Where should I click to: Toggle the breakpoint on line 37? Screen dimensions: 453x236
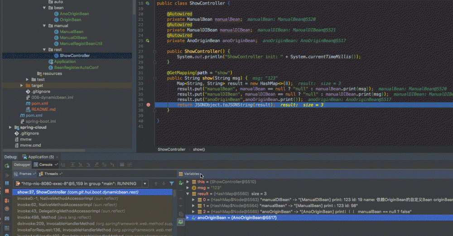pos(148,105)
